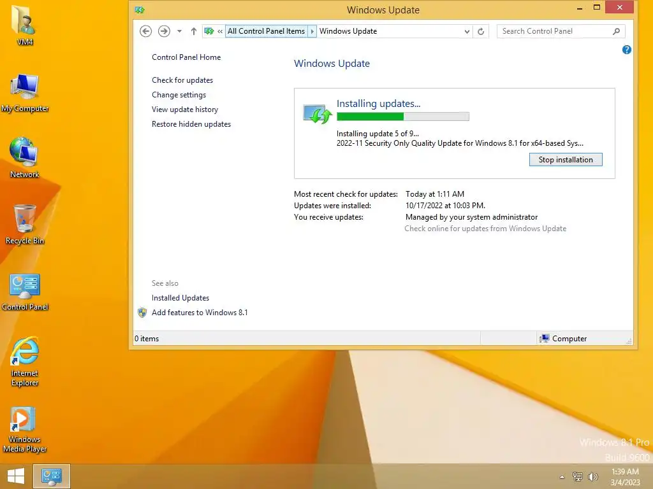Screen dimensions: 653x489
Task: Click the 2022-11 Security Only Quality Update text
Action: pyautogui.click(x=460, y=143)
